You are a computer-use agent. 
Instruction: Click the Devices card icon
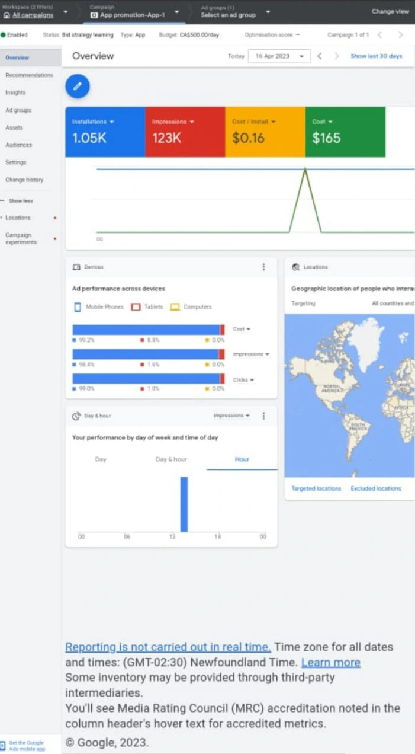76,267
